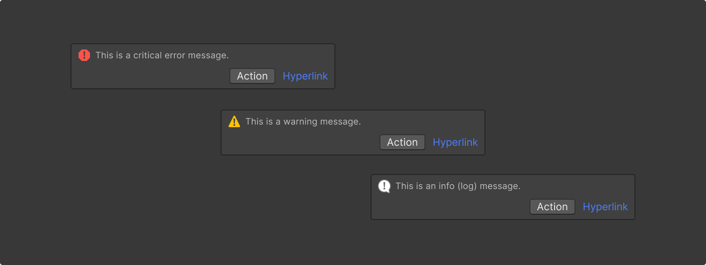706x265 pixels.
Task: Click Action button in critical error box
Action: click(252, 76)
